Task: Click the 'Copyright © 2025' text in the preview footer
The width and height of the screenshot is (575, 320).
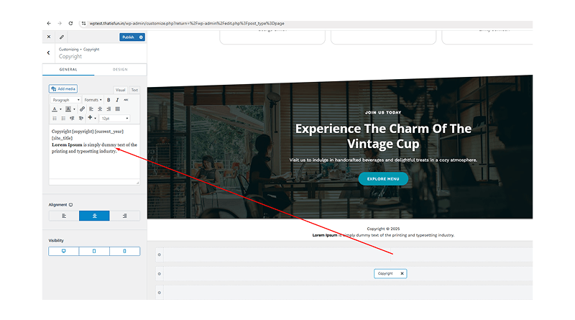Action: [383, 229]
